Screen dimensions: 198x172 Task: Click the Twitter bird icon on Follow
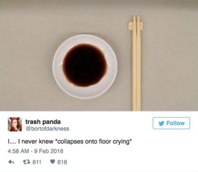pos(161,123)
